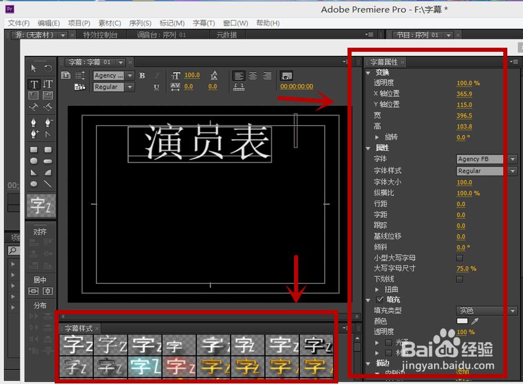Apply the red glow title style thumbnail
This screenshot has width=523, height=384.
coord(179,367)
